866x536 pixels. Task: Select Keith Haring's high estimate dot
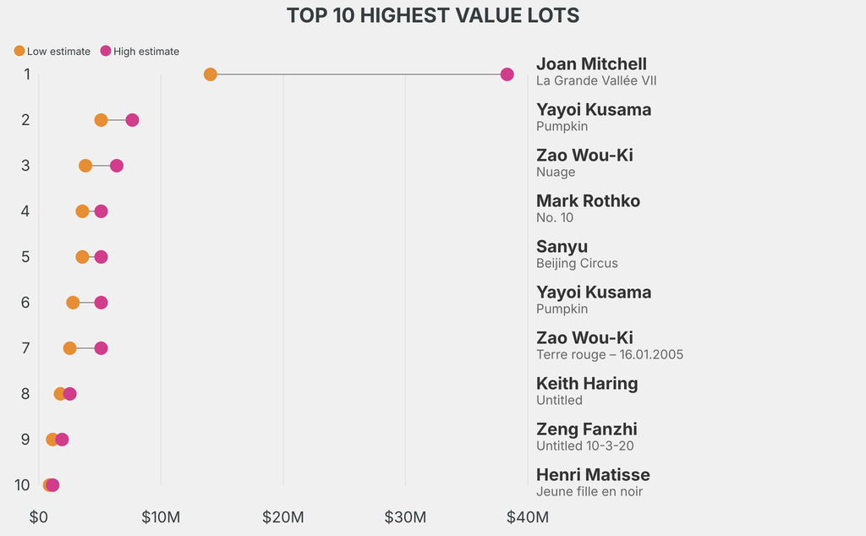[70, 394]
